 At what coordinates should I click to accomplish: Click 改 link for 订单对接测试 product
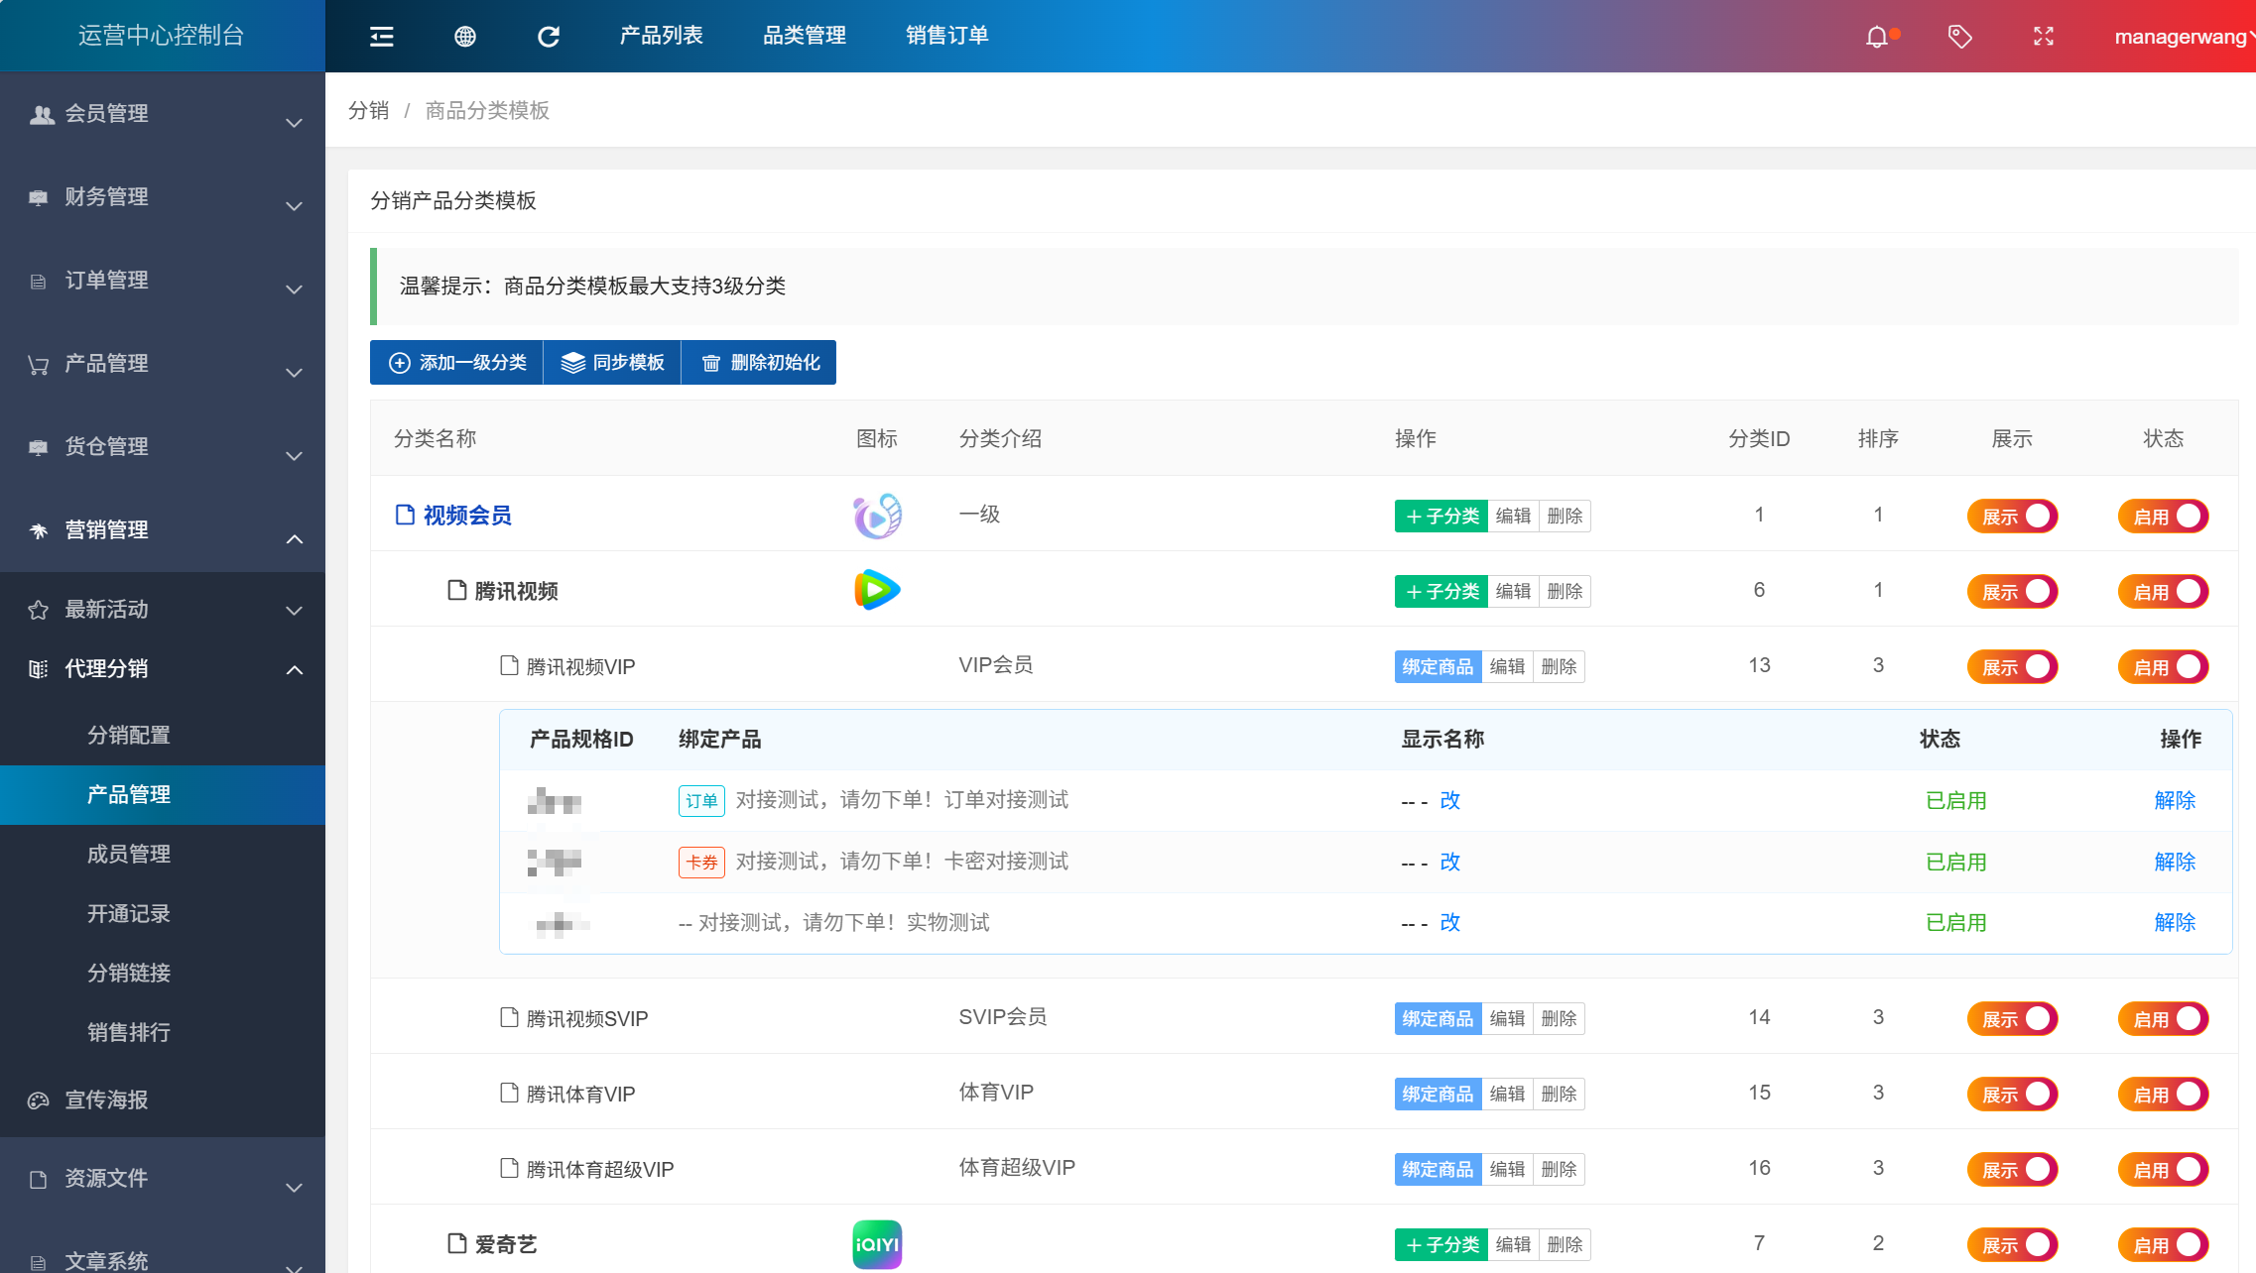pyautogui.click(x=1449, y=800)
